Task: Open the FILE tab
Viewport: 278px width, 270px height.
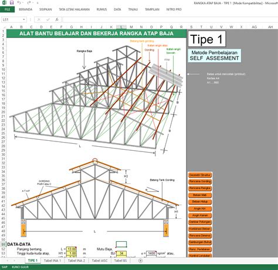Action: (7, 9)
